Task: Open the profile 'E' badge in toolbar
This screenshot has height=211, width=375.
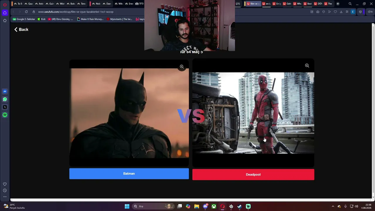Action: pyautogui.click(x=353, y=12)
